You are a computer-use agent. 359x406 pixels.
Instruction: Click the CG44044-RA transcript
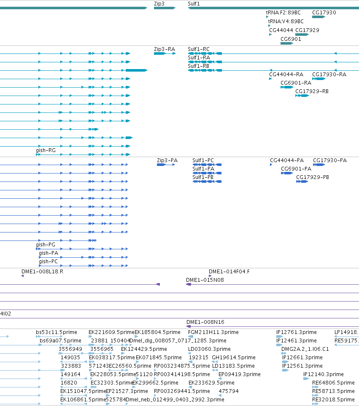click(x=270, y=79)
